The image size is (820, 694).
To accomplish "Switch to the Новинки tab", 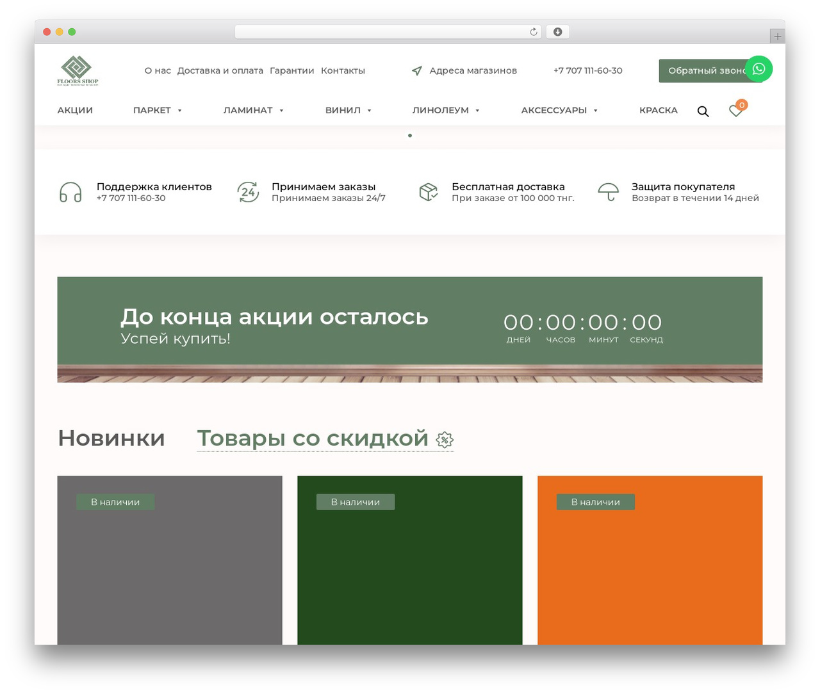I will (111, 438).
